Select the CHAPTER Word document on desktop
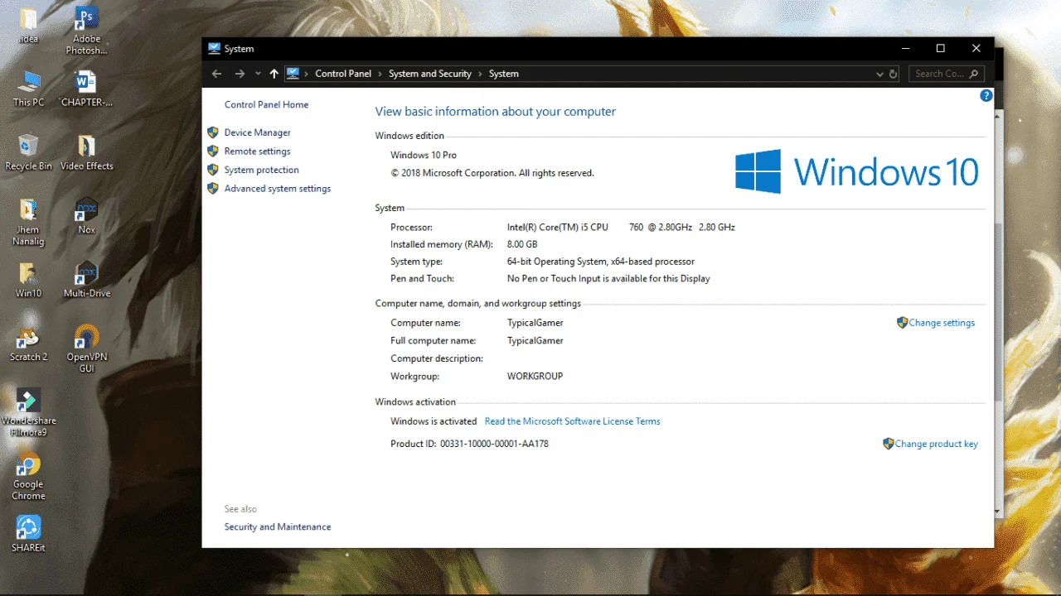This screenshot has height=596, width=1061. click(x=86, y=89)
